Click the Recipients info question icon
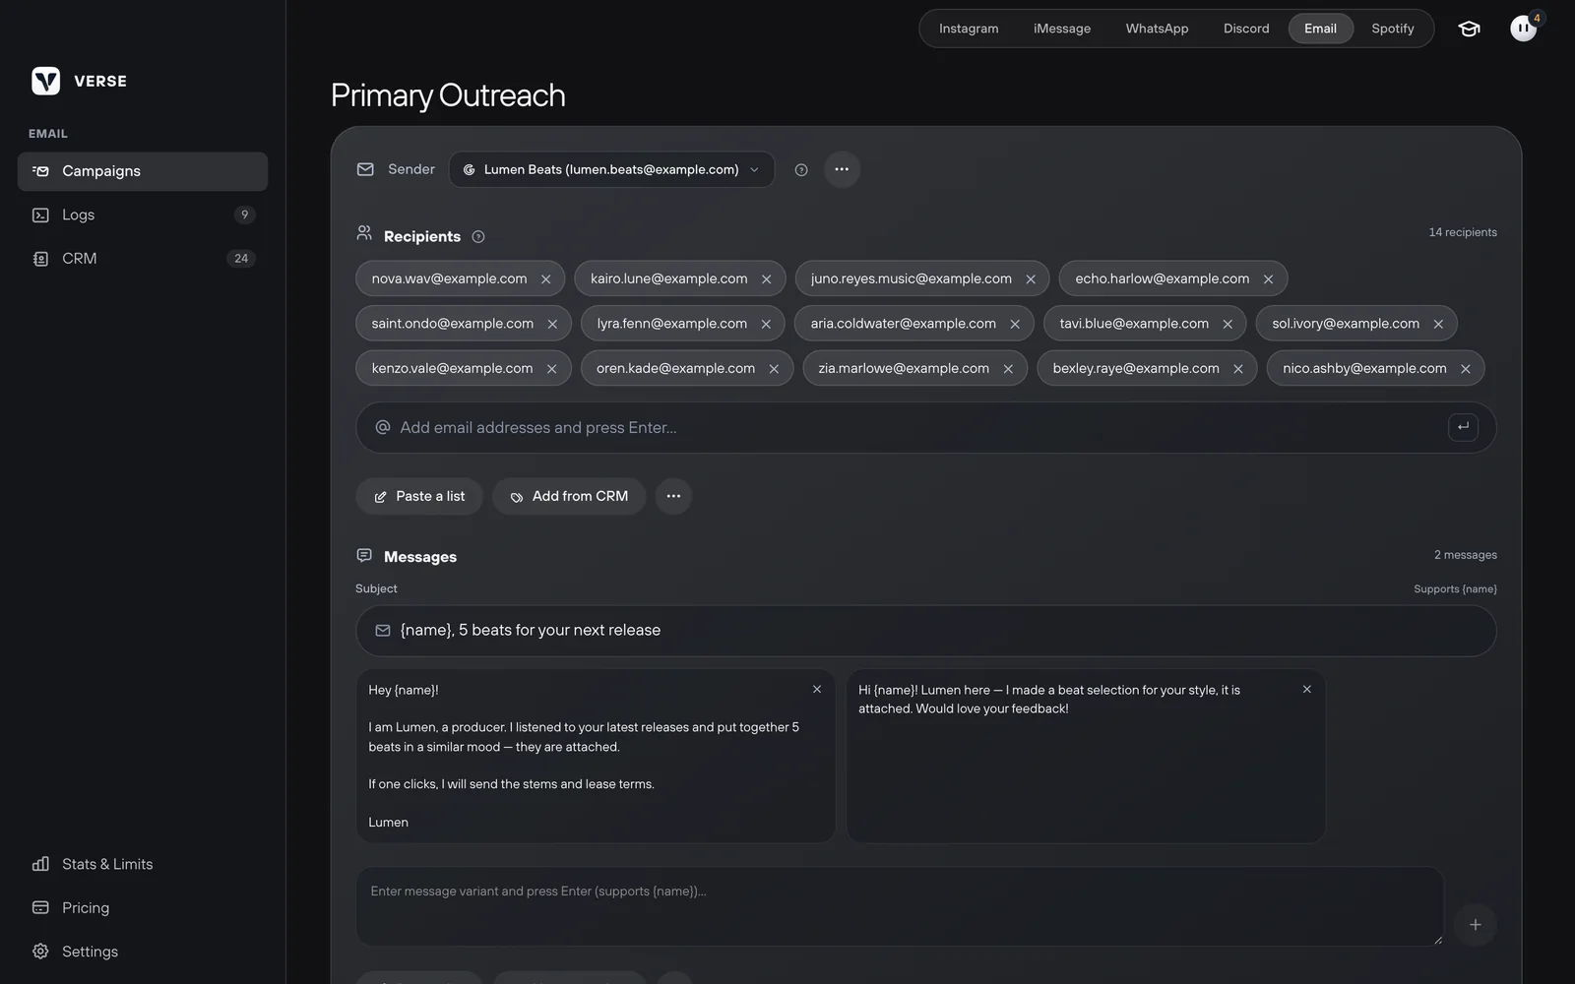This screenshot has height=984, width=1575. tap(478, 236)
